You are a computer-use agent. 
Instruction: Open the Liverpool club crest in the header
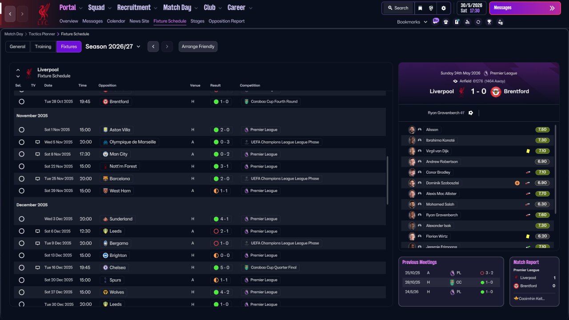click(x=44, y=14)
